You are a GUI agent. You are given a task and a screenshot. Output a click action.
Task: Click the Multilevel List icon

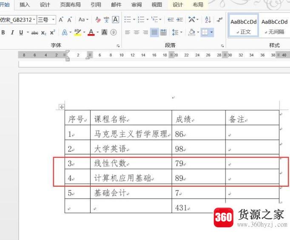[154, 19]
